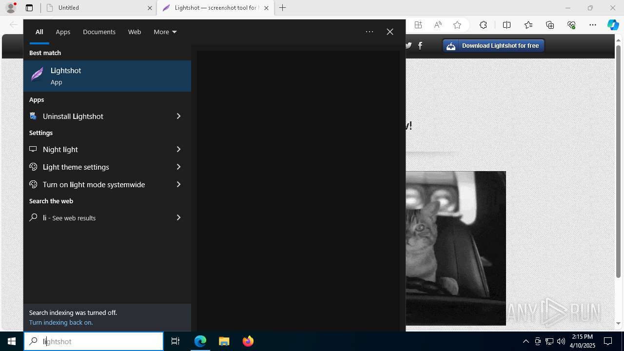Open Edge collections icon

pyautogui.click(x=550, y=25)
